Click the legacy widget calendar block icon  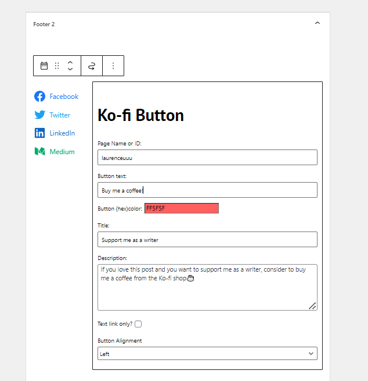(x=44, y=66)
